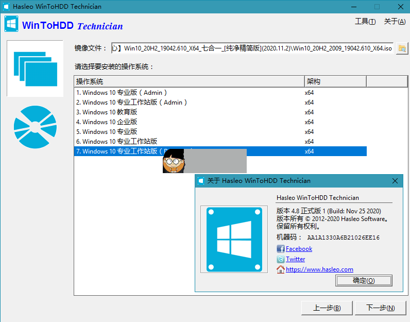Click the machine code AA1A1330A6B21026EE16
The width and height of the screenshot is (410, 322).
click(x=343, y=238)
